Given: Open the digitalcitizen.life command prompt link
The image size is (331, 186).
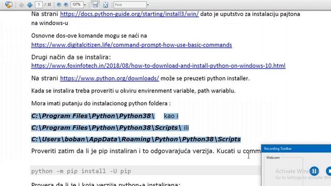Looking at the screenshot, I should (x=132, y=45).
